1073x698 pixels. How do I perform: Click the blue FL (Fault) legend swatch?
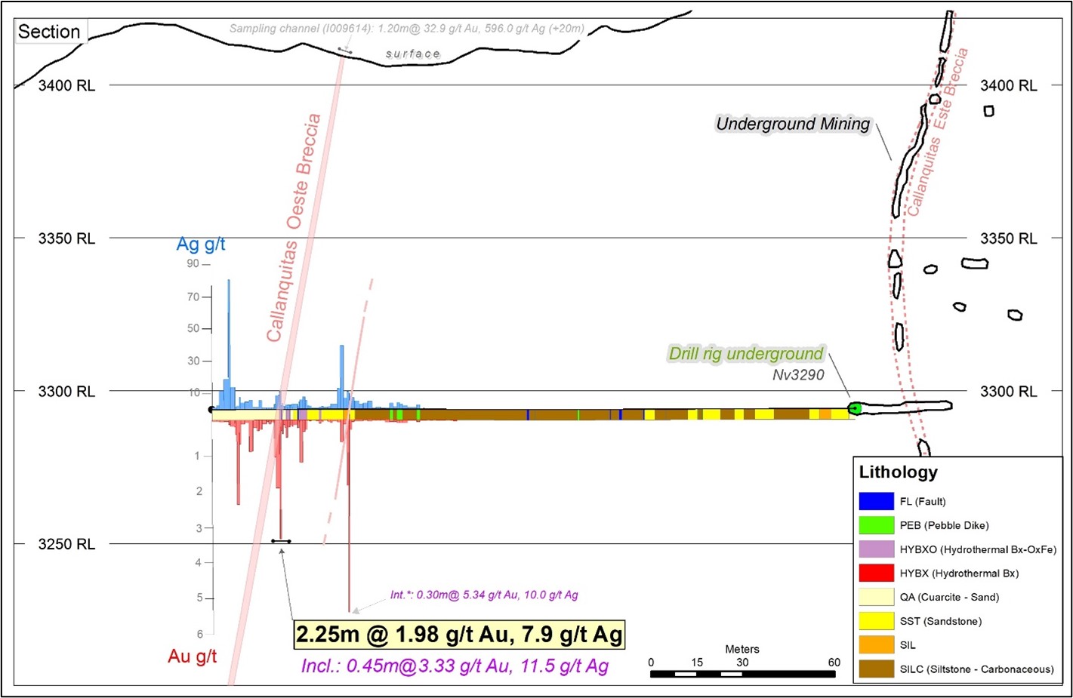876,501
